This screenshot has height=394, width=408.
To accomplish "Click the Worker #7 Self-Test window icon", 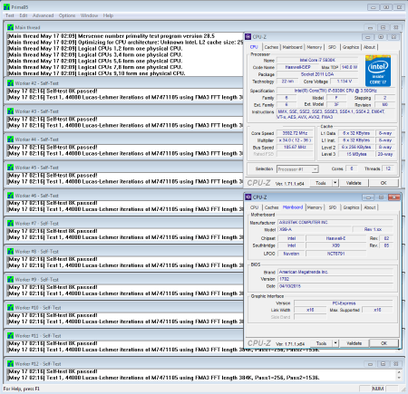I will point(11,223).
